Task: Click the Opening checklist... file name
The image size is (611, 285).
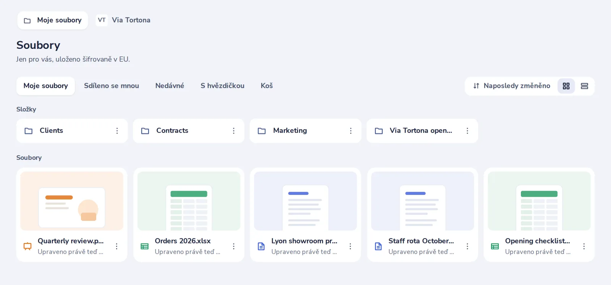Action: tap(537, 241)
